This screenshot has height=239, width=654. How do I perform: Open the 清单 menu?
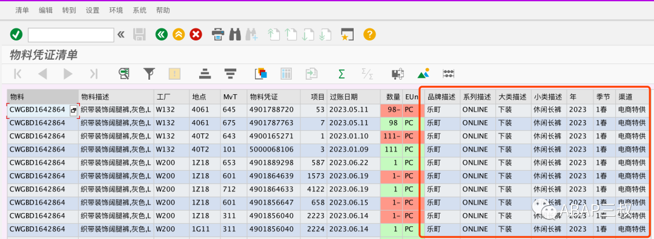click(x=22, y=10)
